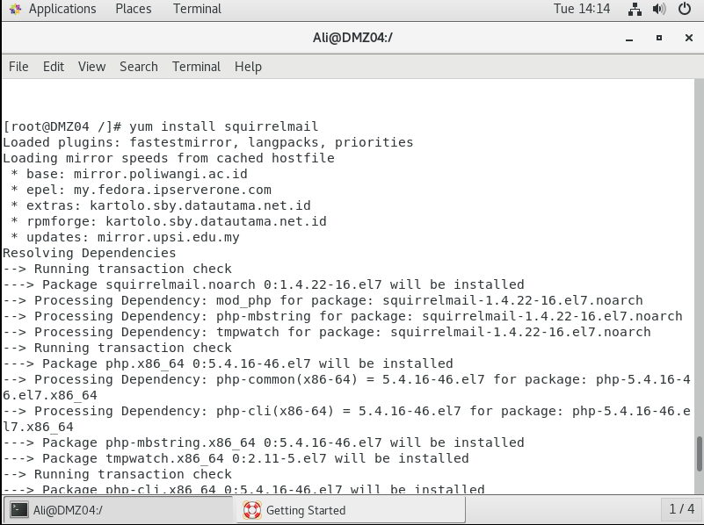Open the Help menu
This screenshot has height=525, width=704.
tap(248, 67)
